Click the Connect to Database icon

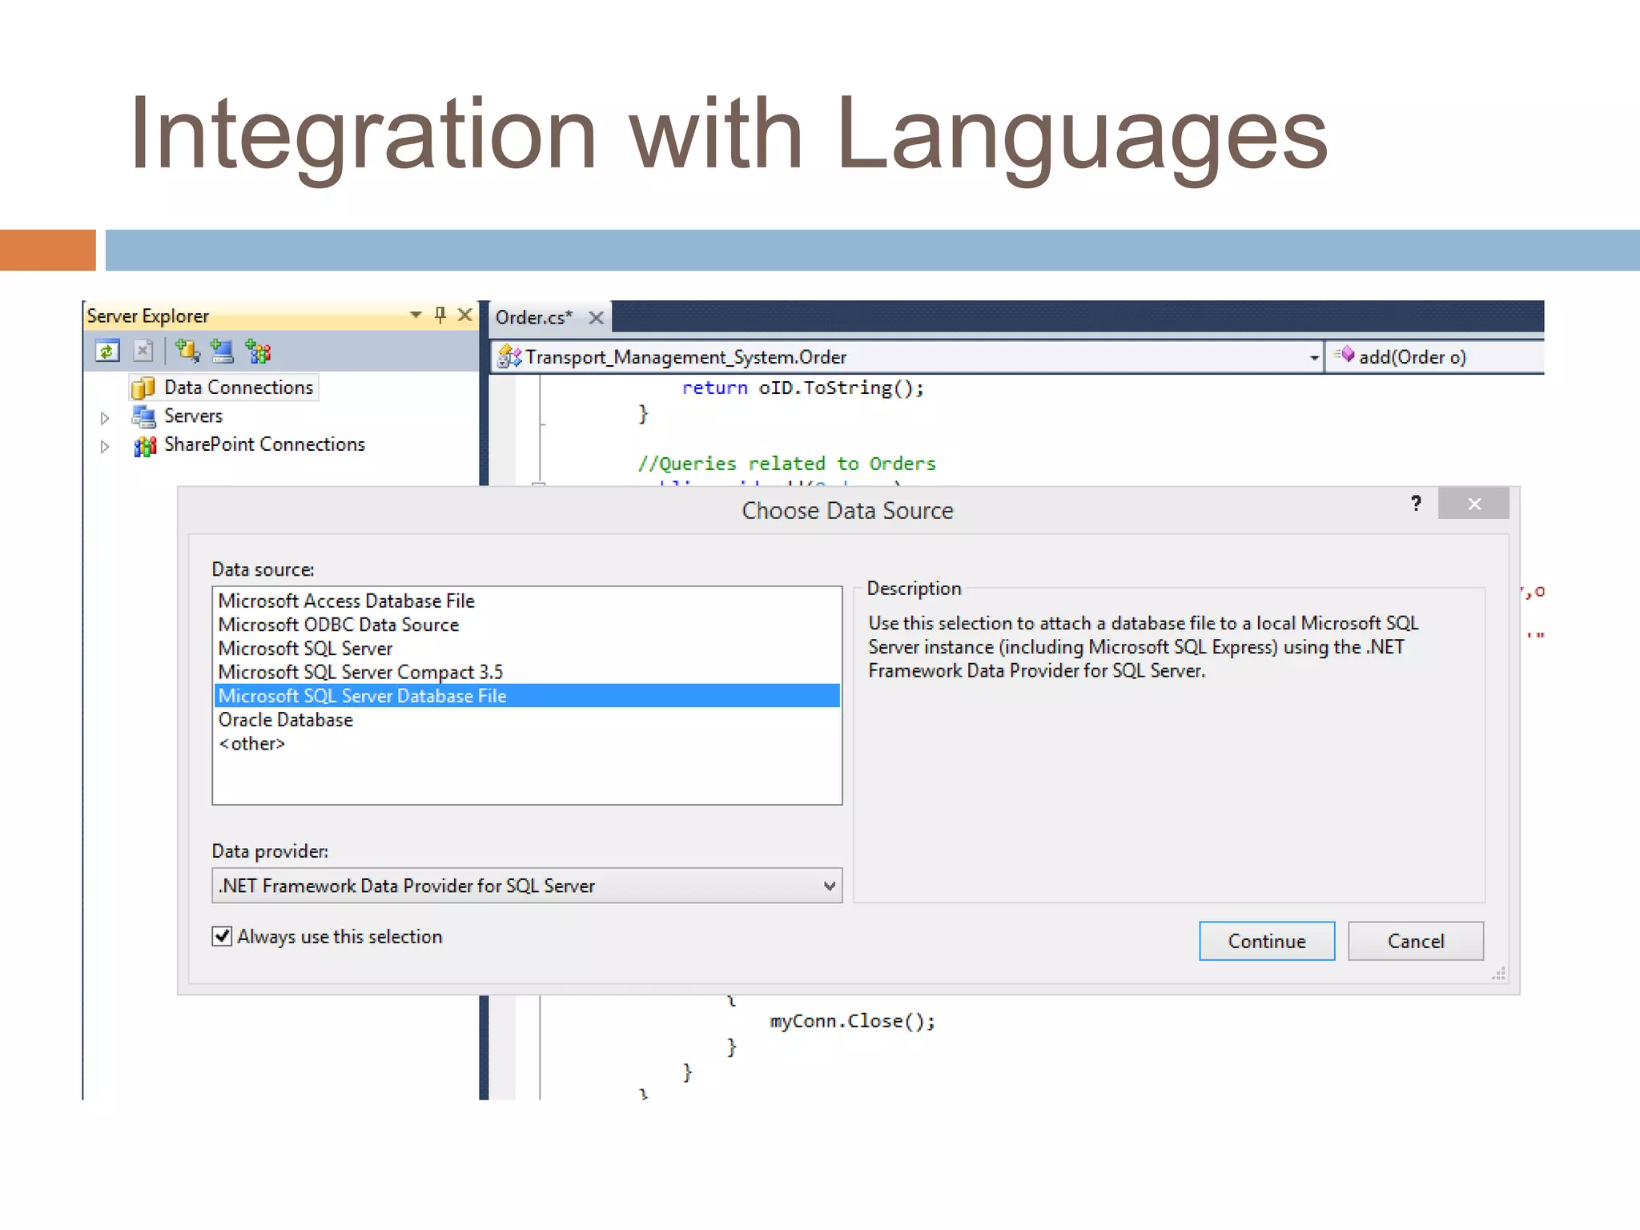click(x=187, y=351)
